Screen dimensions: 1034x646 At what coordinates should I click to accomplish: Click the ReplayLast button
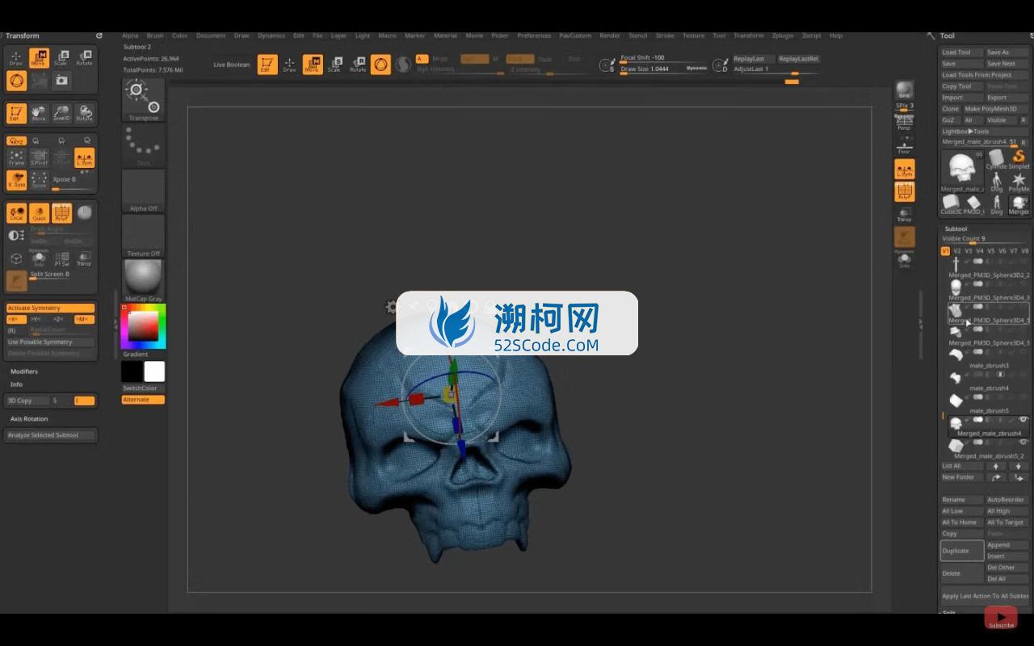(x=753, y=59)
